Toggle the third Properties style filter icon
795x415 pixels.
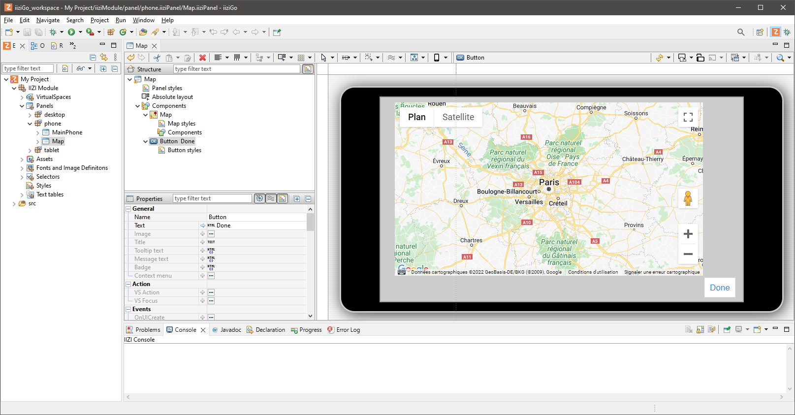coord(282,198)
